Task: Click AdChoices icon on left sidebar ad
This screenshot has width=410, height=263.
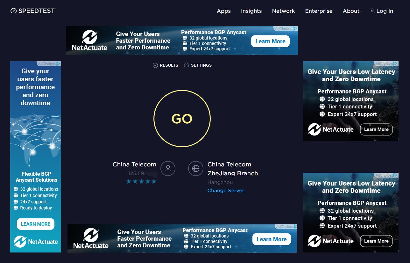Action: (x=58, y=64)
